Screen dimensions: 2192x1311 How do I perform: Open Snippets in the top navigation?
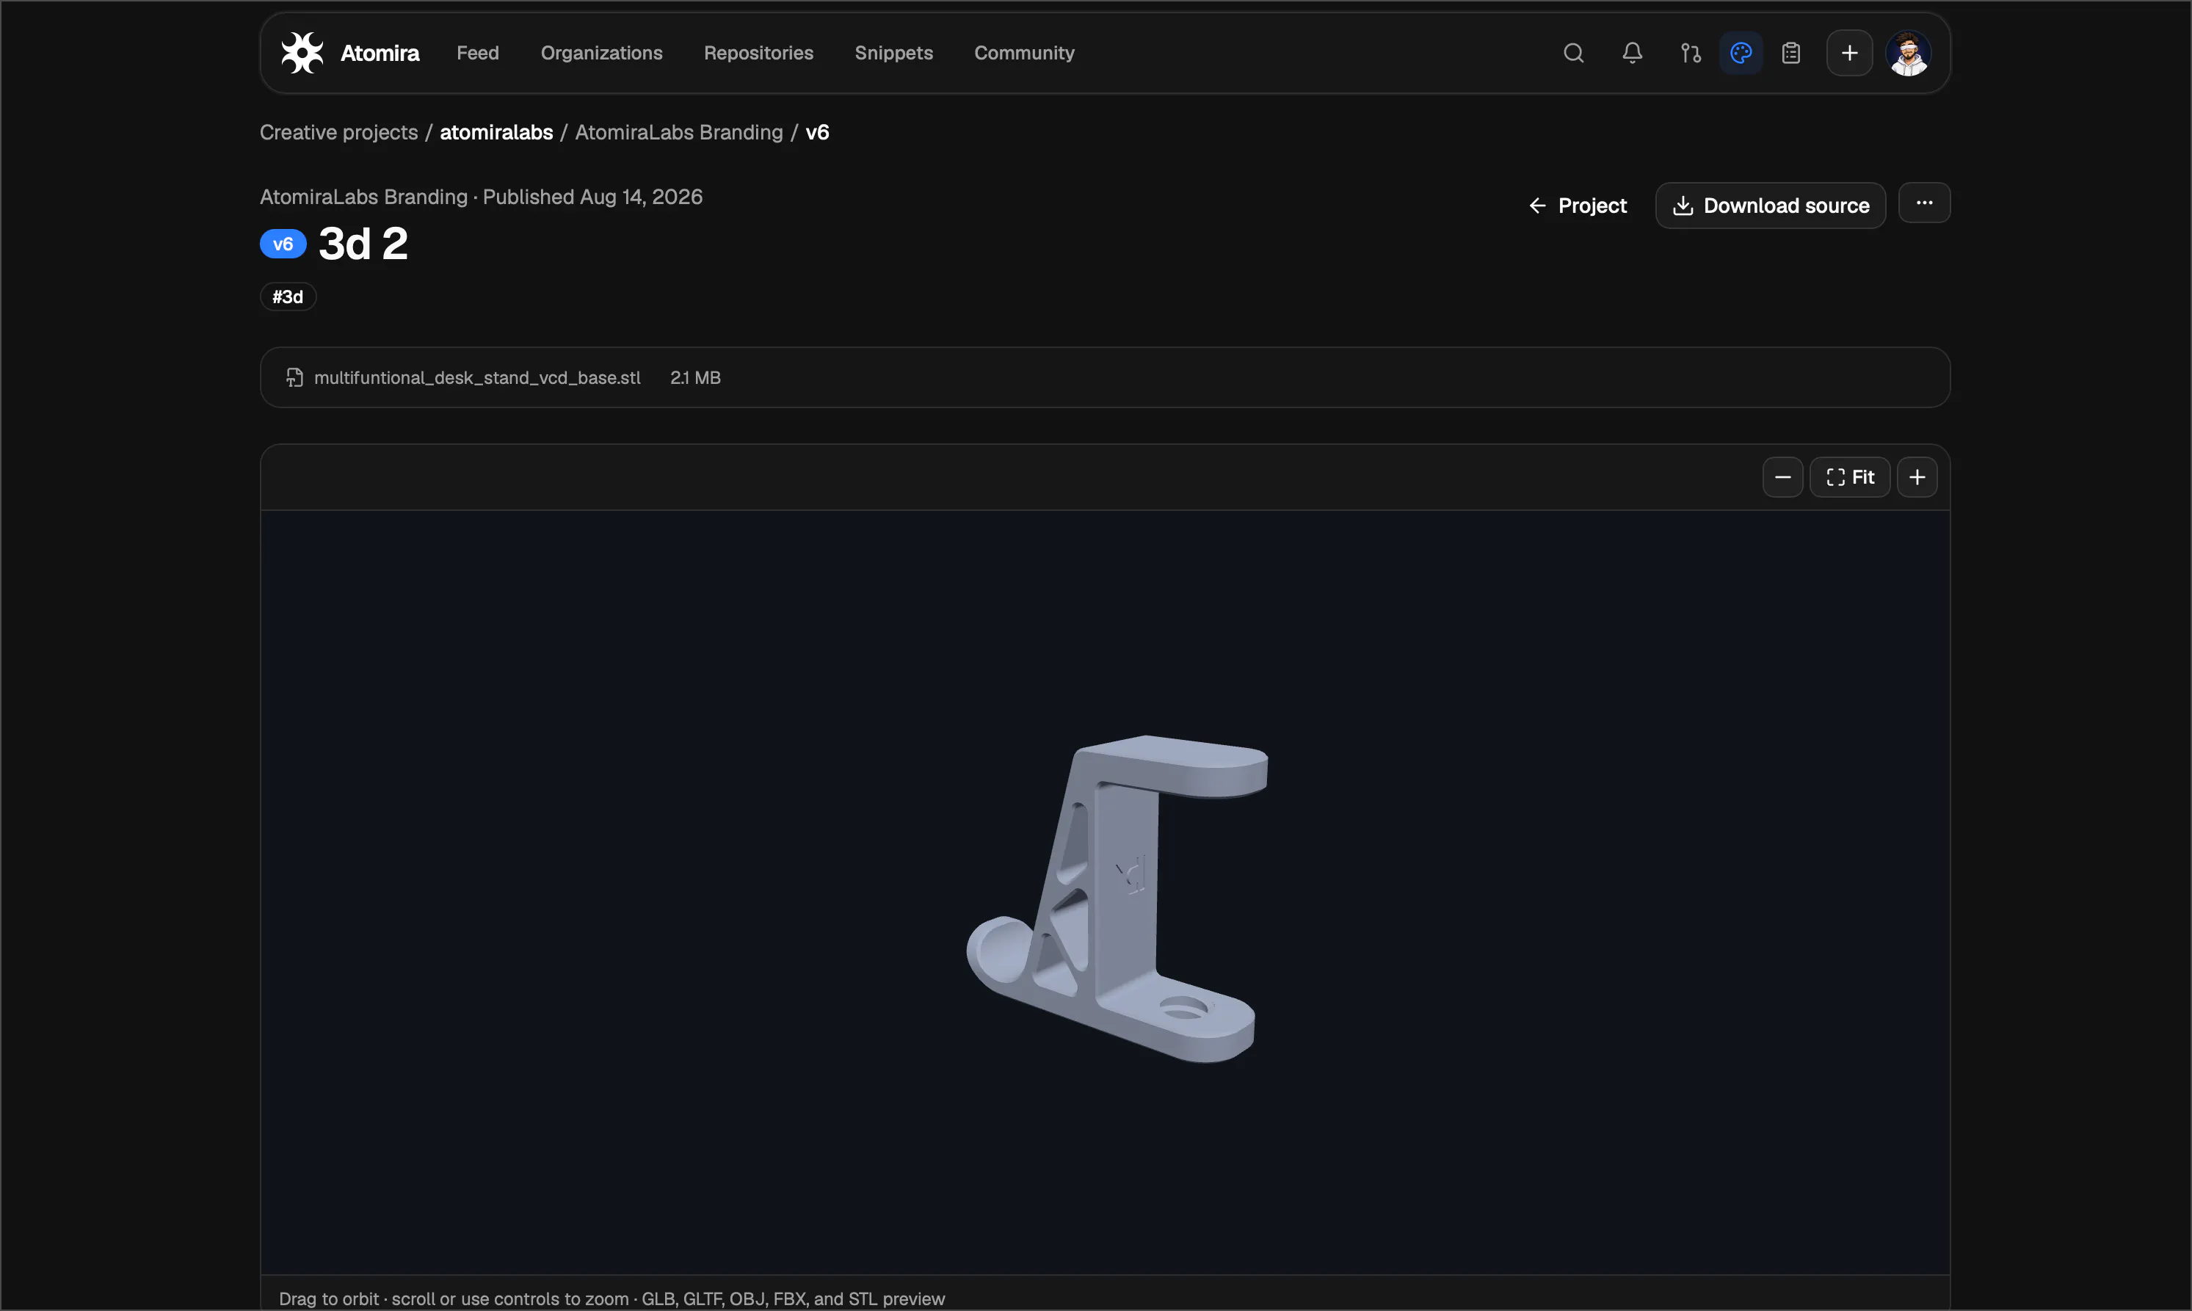click(893, 53)
